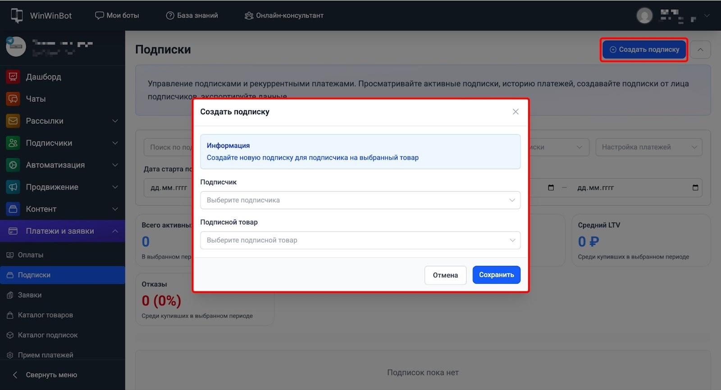This screenshot has width=721, height=390.
Task: Click the Subscribers people icon
Action: (13, 143)
